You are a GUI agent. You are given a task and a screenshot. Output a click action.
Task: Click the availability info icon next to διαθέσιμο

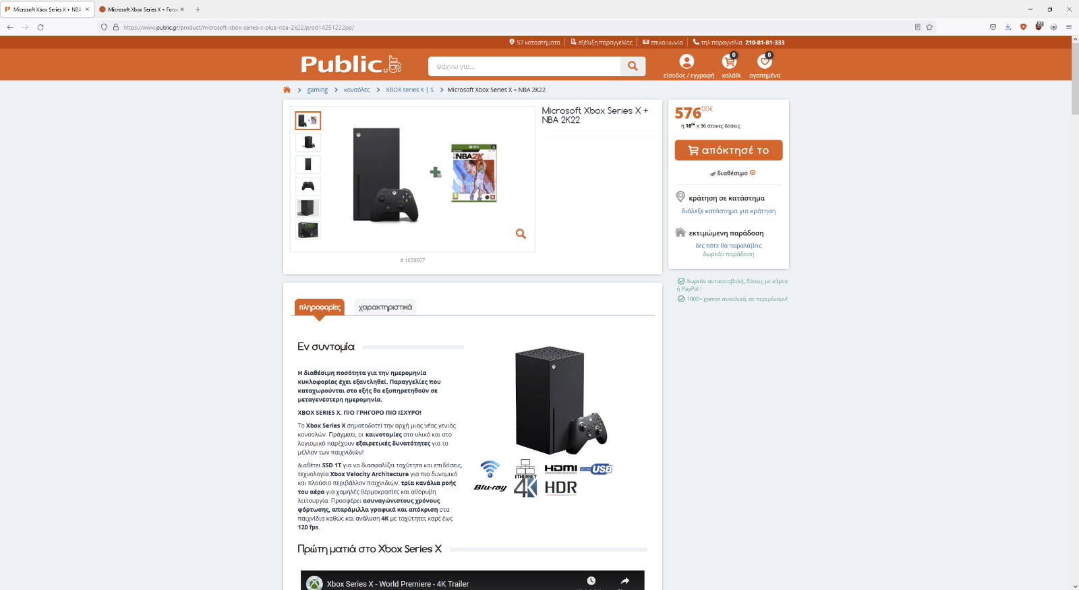[753, 173]
